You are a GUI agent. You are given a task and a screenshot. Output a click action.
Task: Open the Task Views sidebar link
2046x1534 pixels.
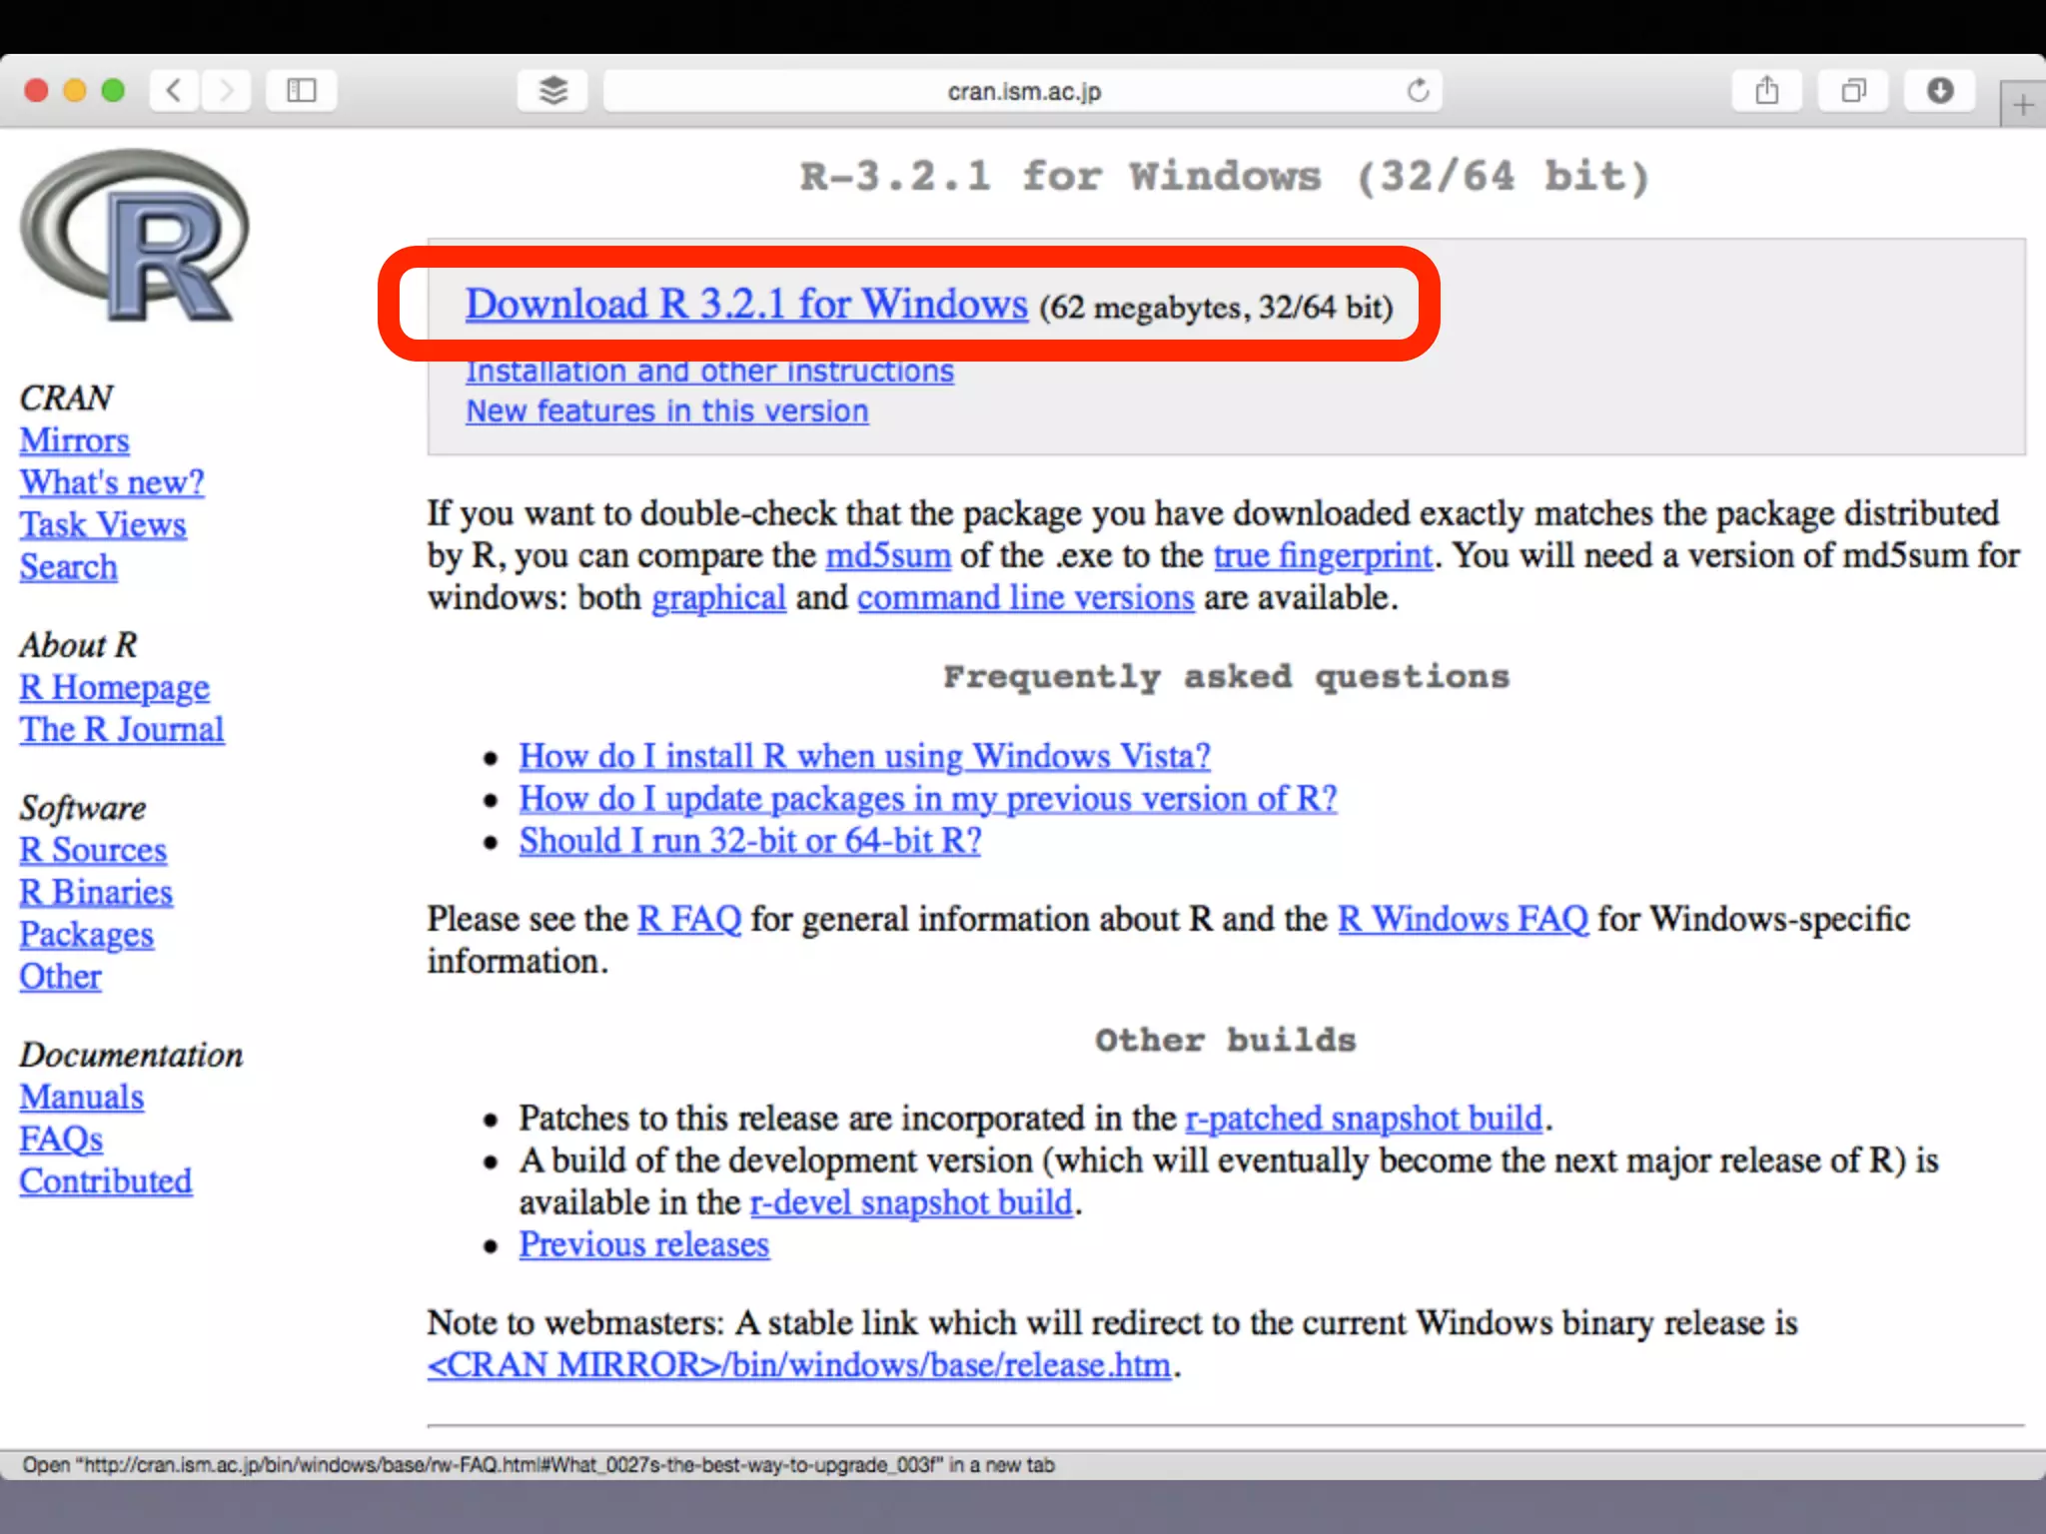click(x=103, y=525)
